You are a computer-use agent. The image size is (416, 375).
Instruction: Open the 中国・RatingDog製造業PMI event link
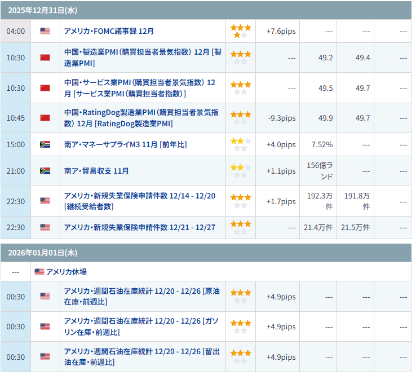point(141,118)
